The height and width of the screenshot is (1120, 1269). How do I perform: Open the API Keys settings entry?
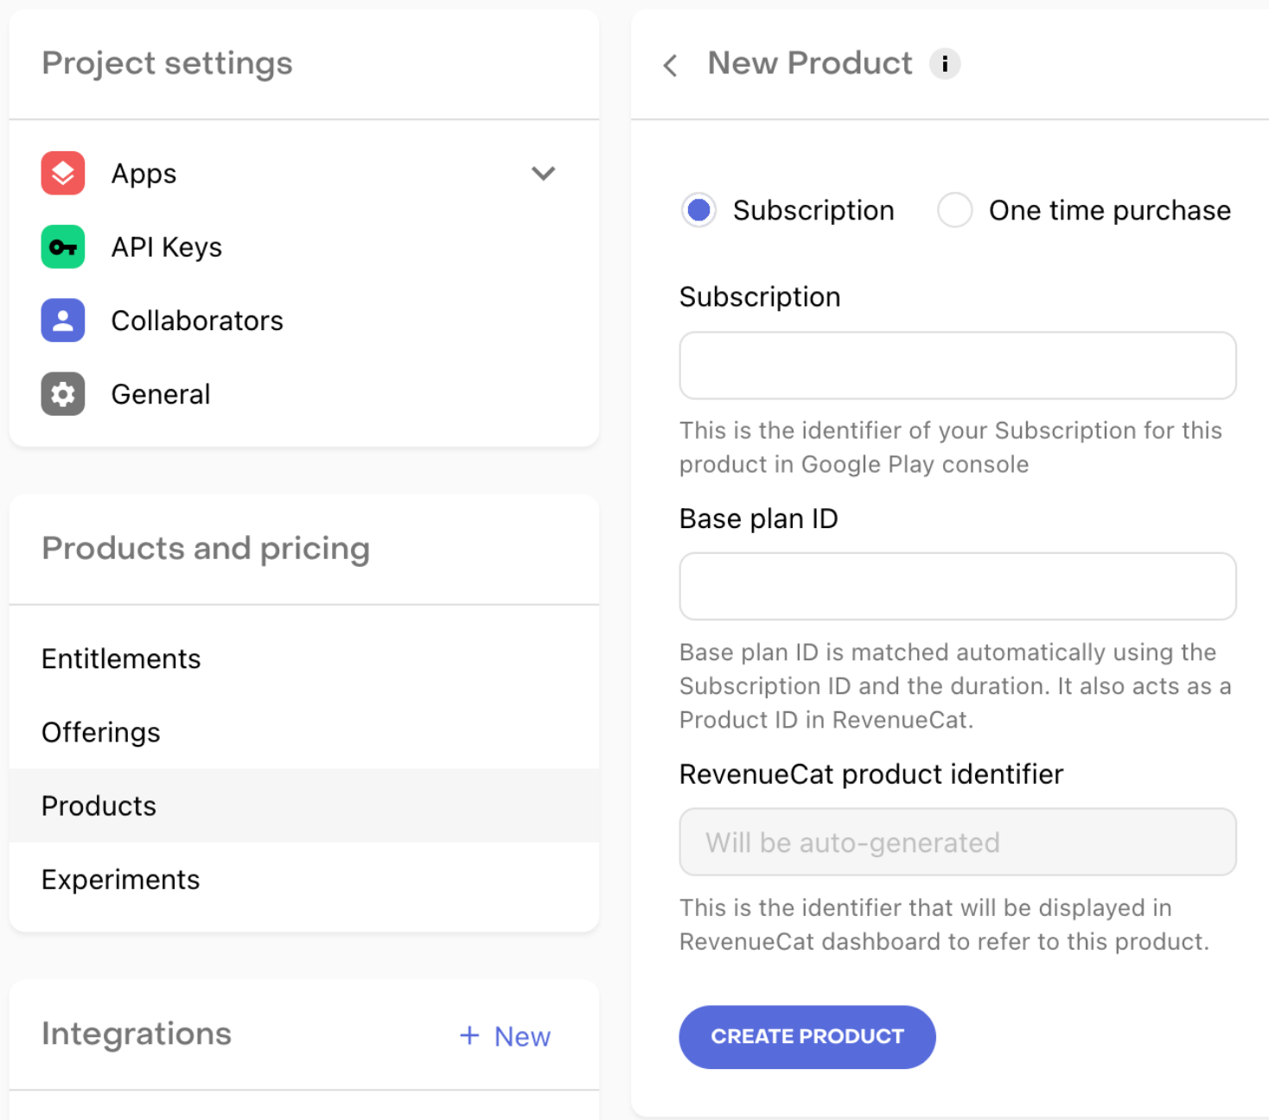(167, 247)
